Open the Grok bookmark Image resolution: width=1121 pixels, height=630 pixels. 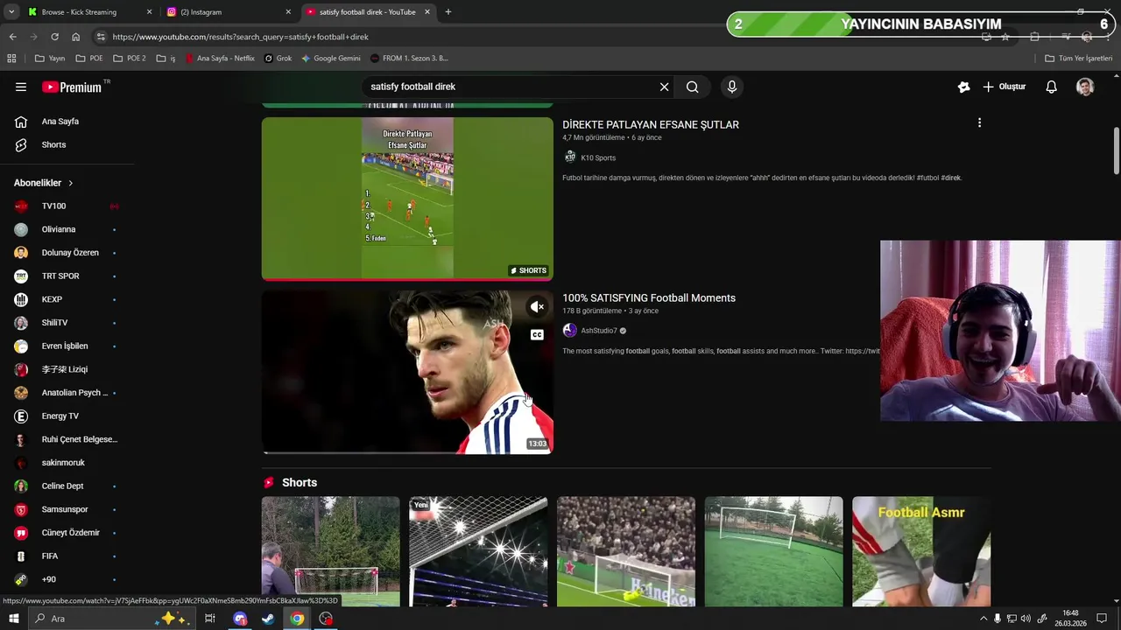click(278, 59)
